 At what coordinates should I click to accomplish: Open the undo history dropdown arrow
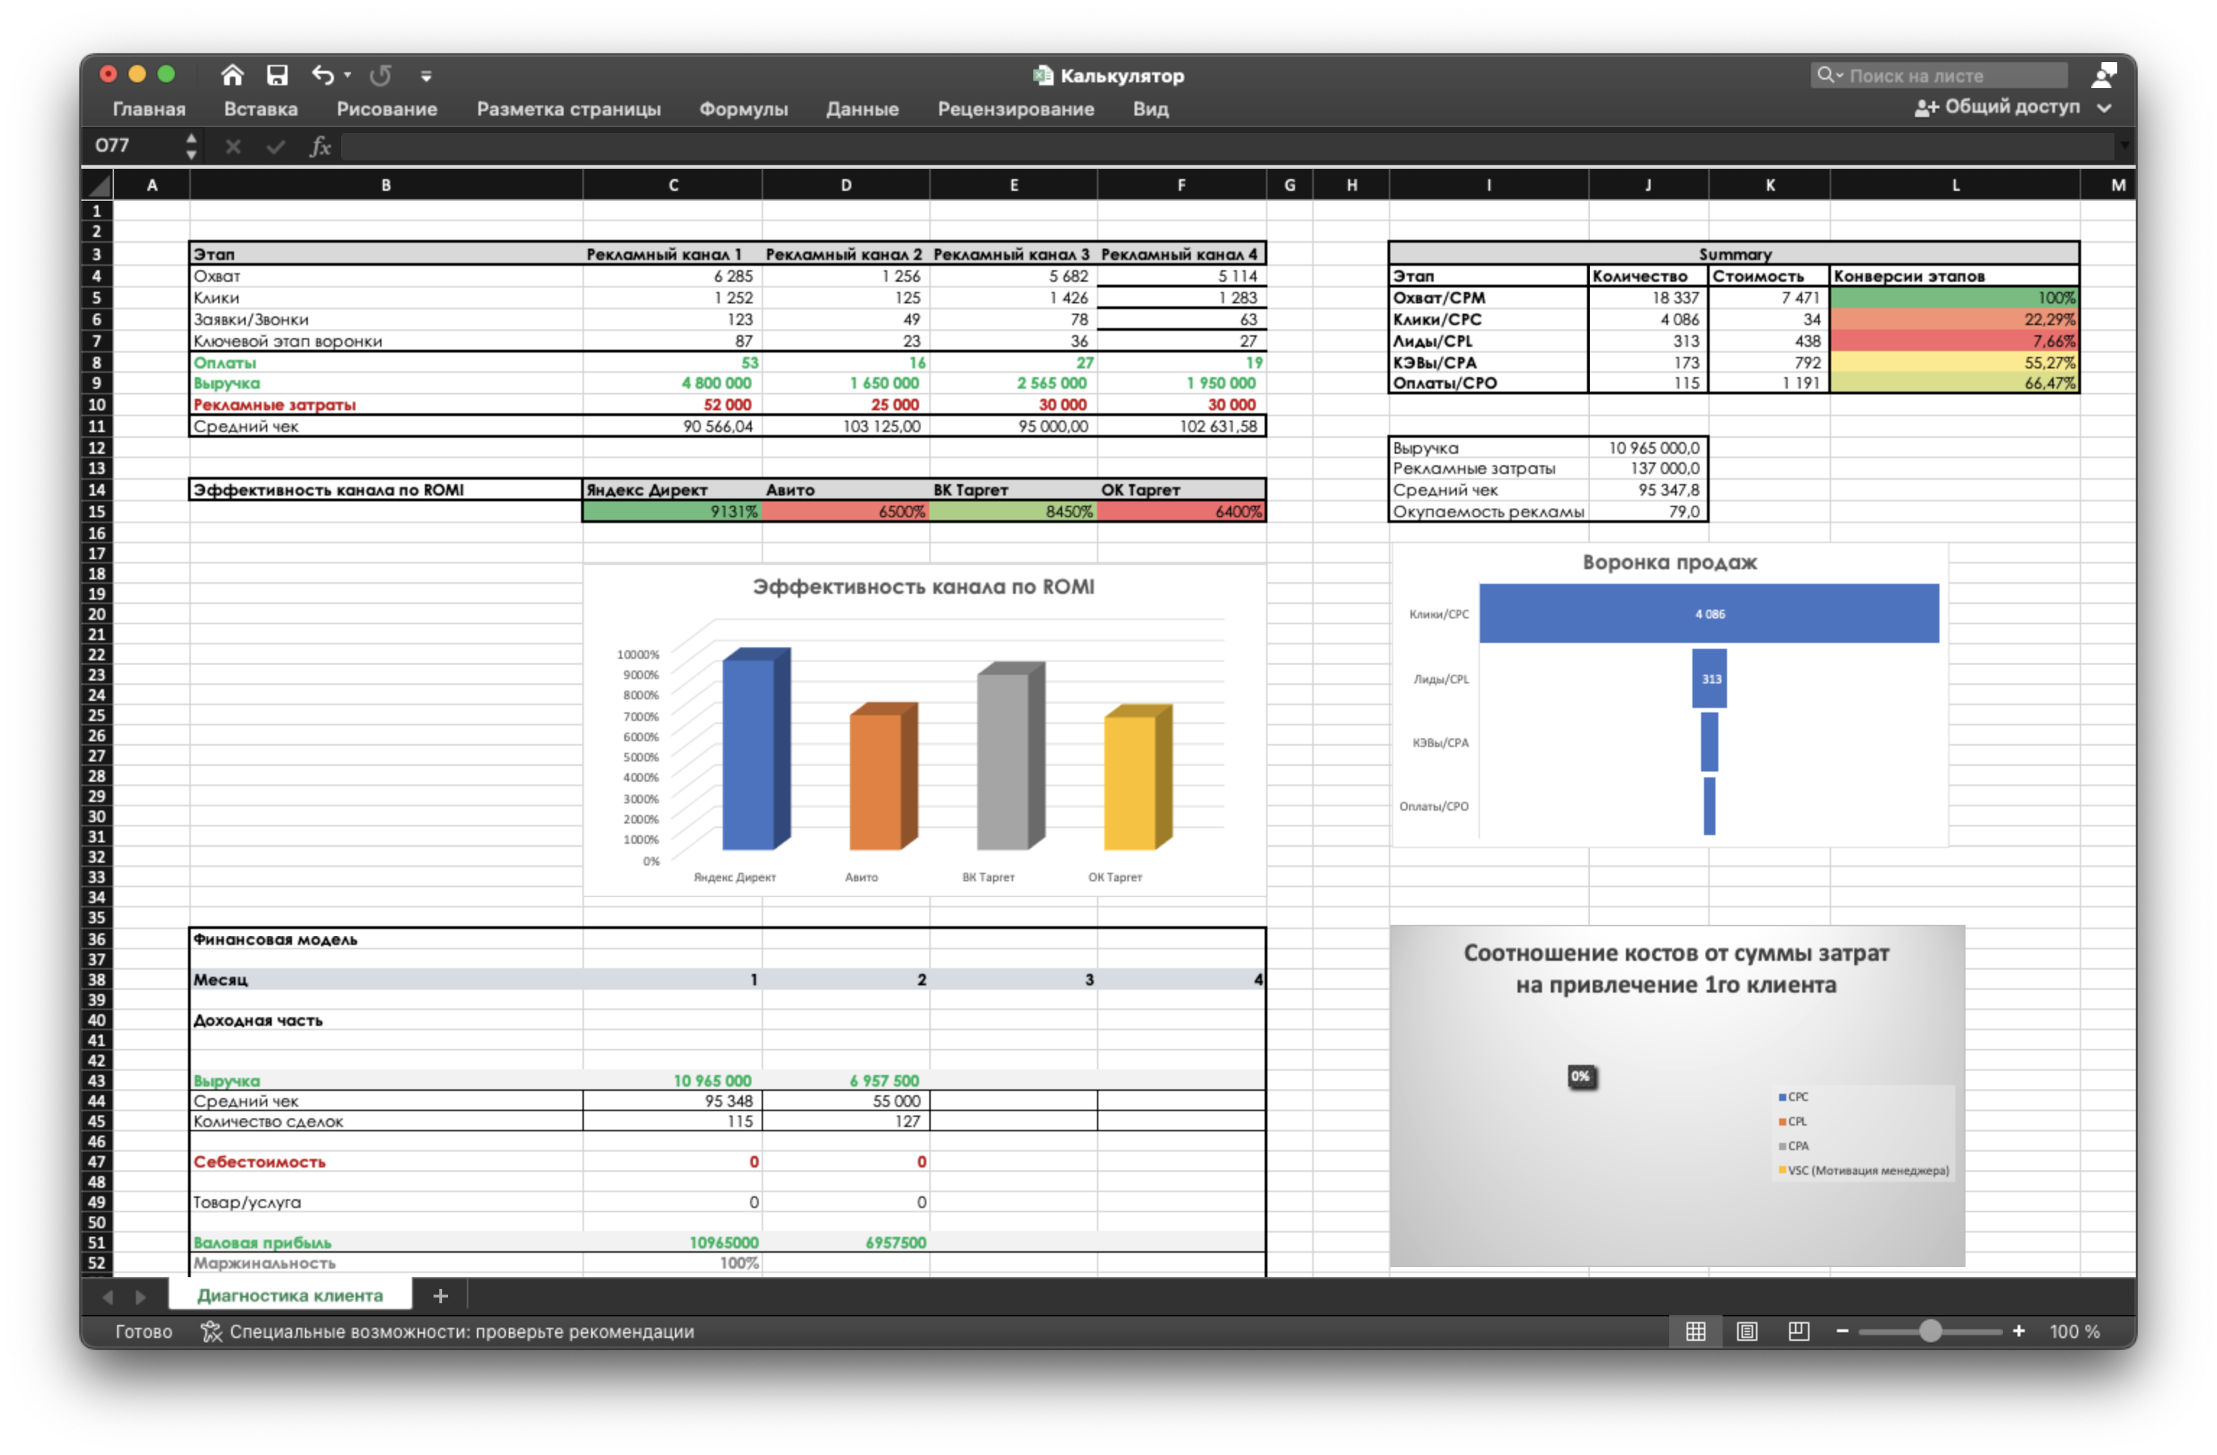348,75
